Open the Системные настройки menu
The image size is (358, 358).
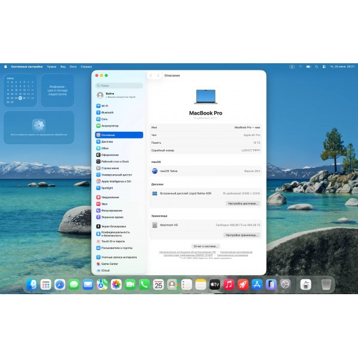[27, 67]
